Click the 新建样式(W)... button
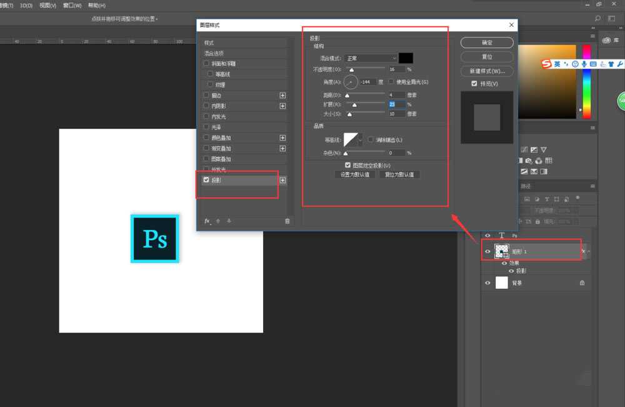 click(x=487, y=71)
